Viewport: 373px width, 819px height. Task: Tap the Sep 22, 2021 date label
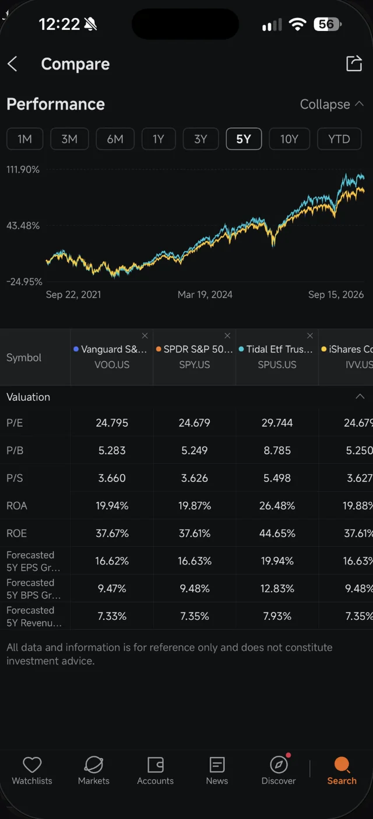[73, 294]
